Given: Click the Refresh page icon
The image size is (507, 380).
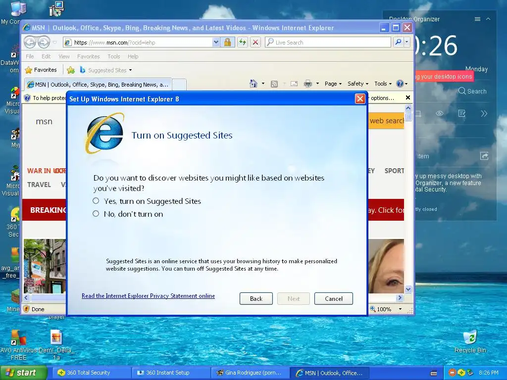Looking at the screenshot, I should (243, 43).
